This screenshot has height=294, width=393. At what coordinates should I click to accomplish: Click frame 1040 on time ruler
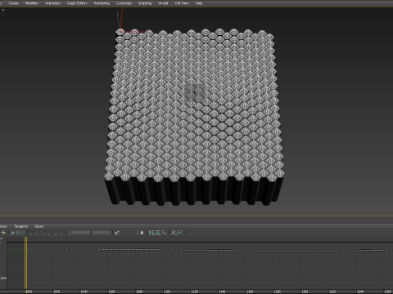point(84,292)
